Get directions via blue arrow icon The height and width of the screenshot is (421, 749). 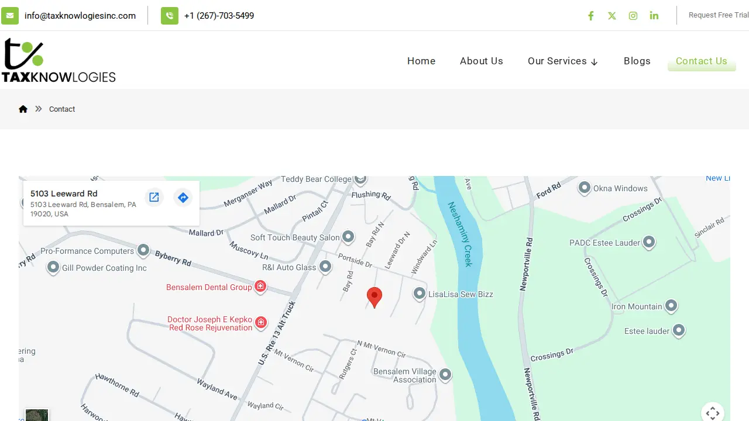tap(183, 198)
